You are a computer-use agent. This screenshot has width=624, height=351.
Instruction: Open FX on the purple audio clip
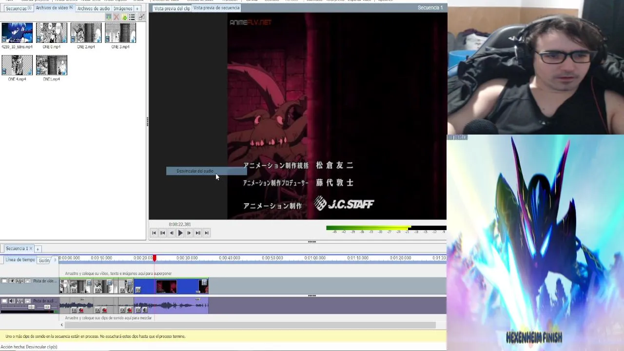[138, 310]
